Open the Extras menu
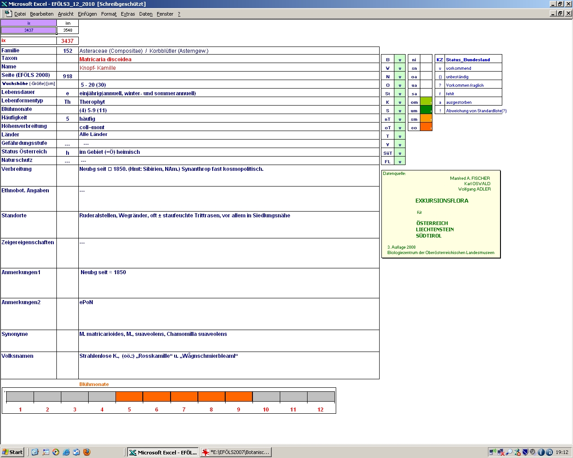Viewport: 573px width, 458px height. 128,14
